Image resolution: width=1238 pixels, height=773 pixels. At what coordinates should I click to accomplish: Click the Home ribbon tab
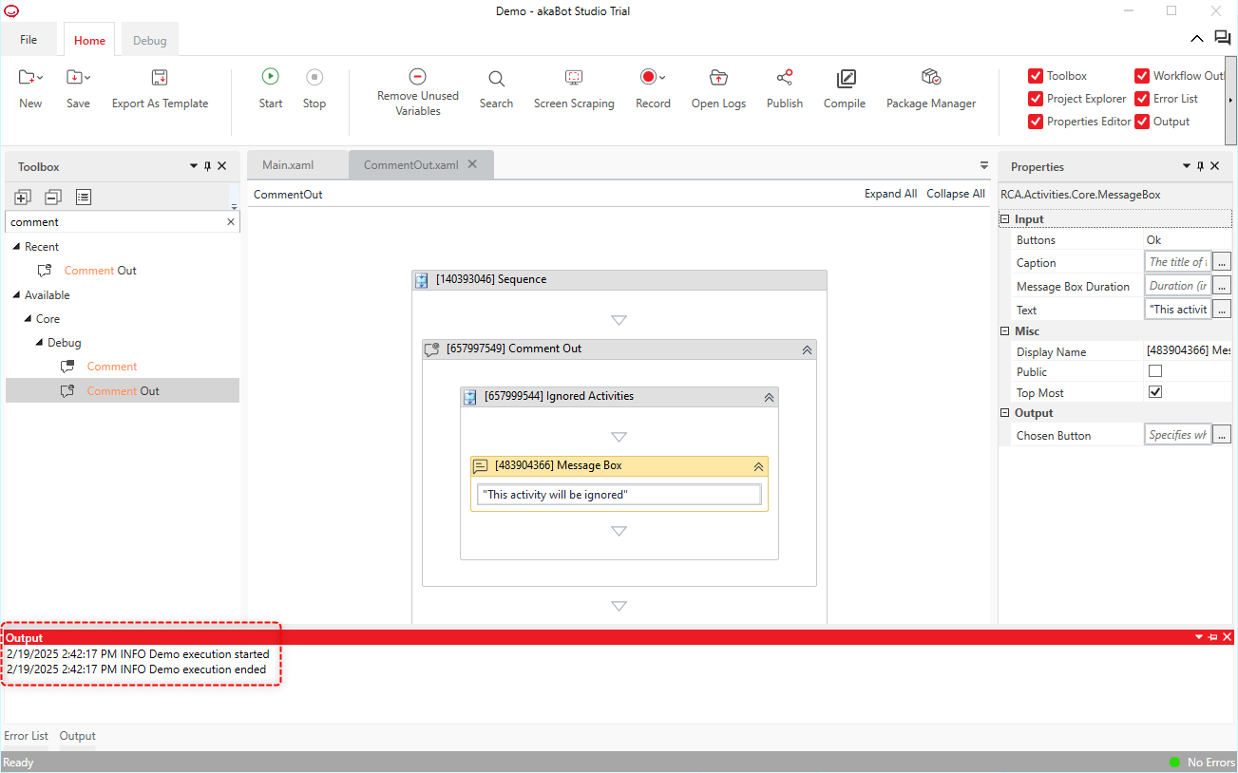click(x=90, y=41)
